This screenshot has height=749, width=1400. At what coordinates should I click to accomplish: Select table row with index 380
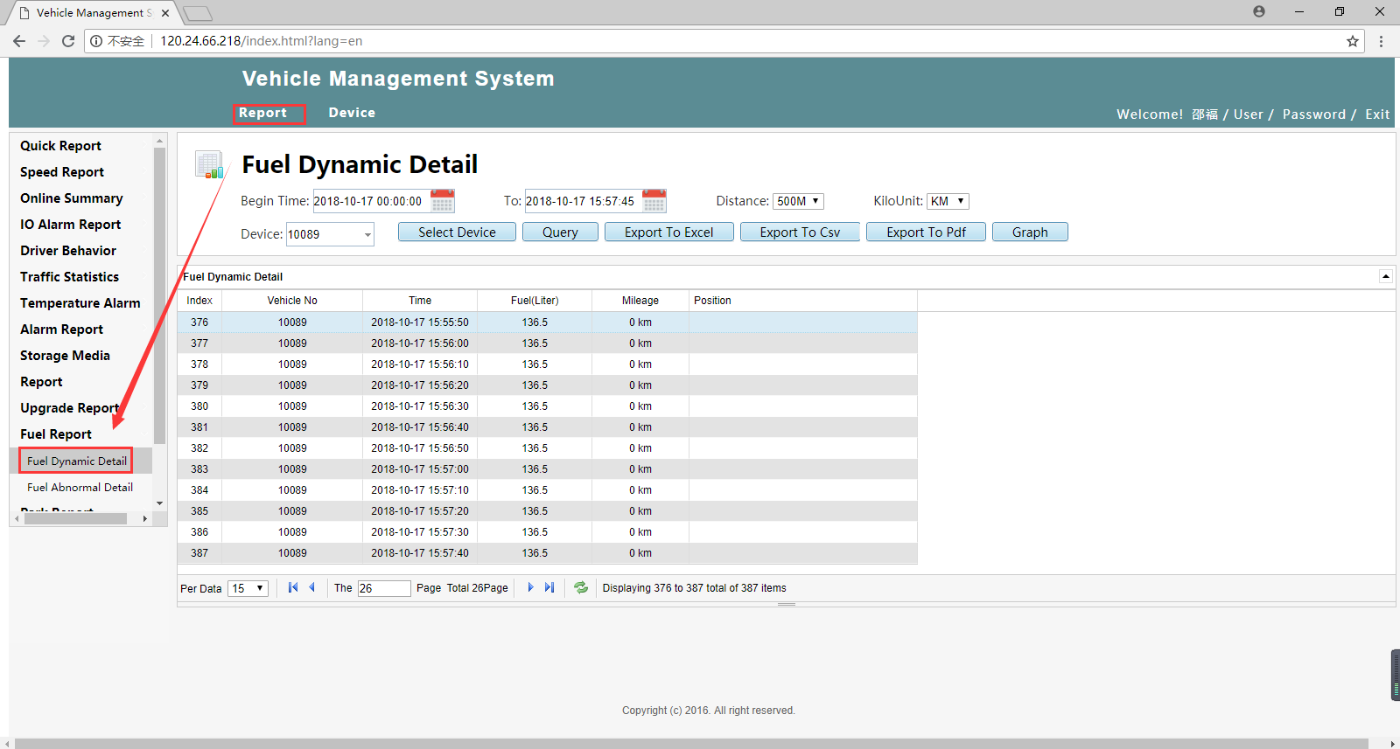coord(548,406)
